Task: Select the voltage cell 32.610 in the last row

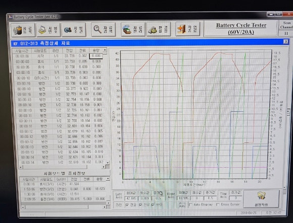Action: point(73,162)
